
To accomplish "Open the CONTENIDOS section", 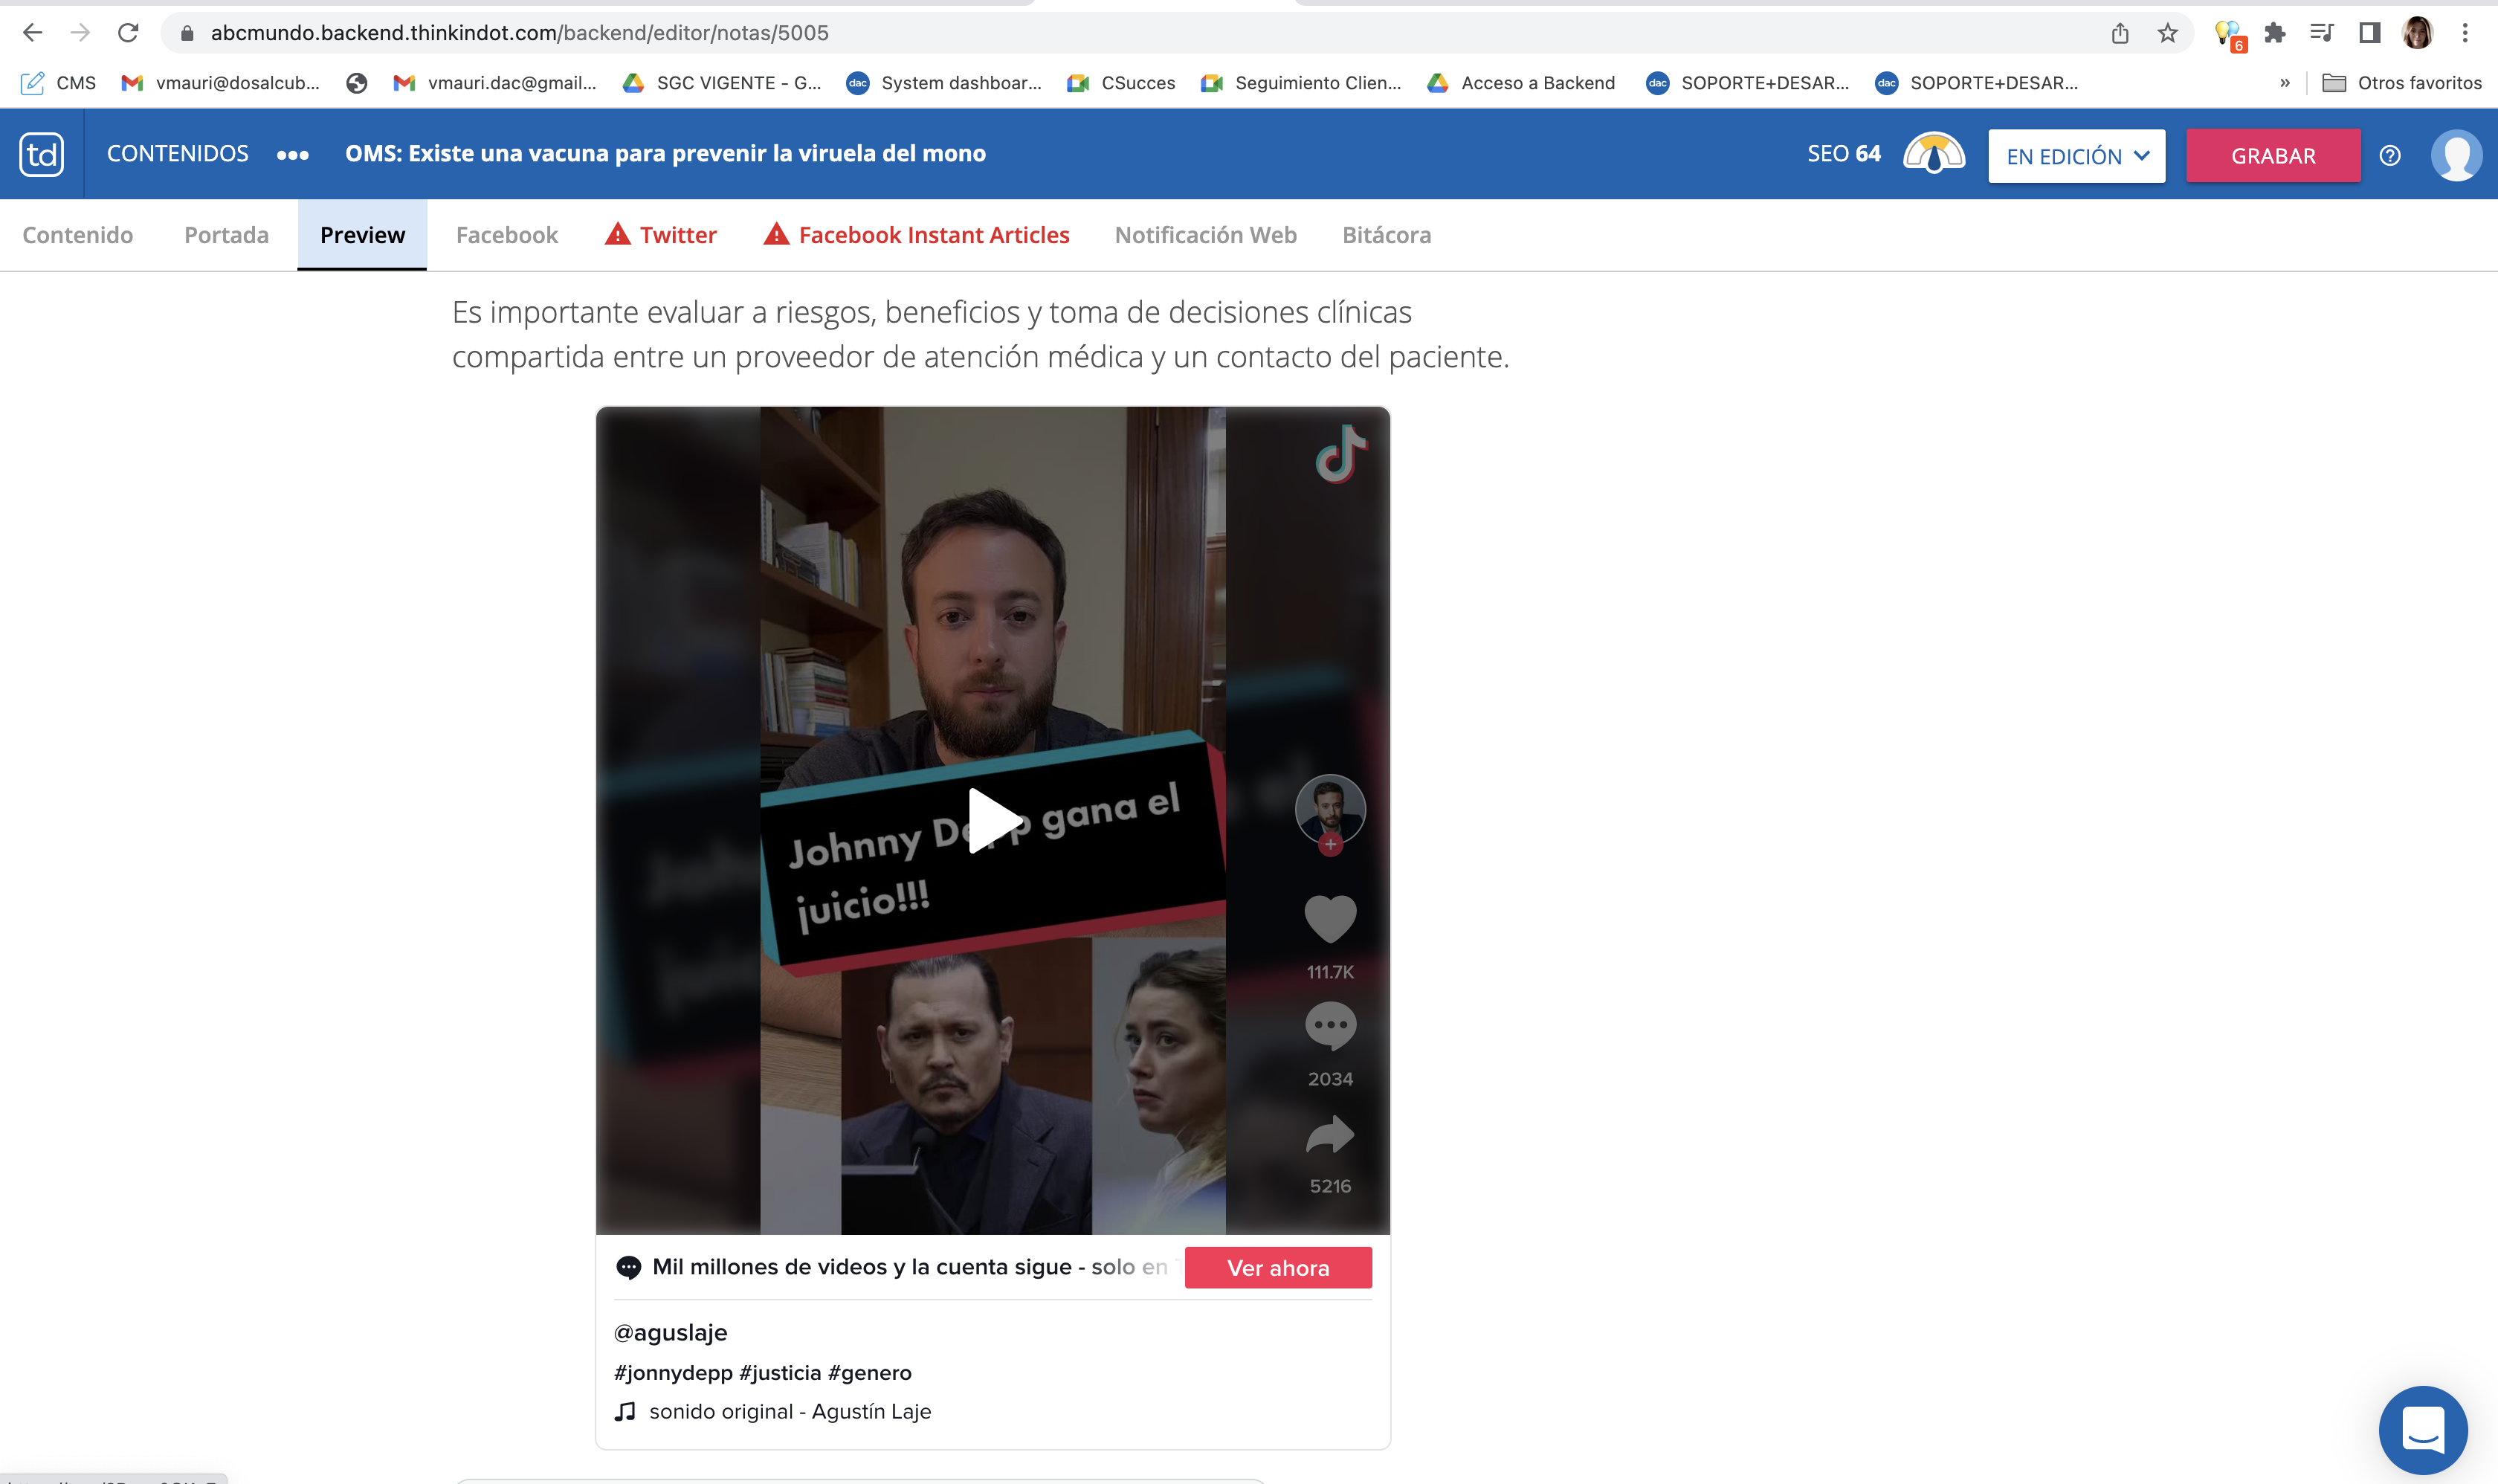I will 178,154.
